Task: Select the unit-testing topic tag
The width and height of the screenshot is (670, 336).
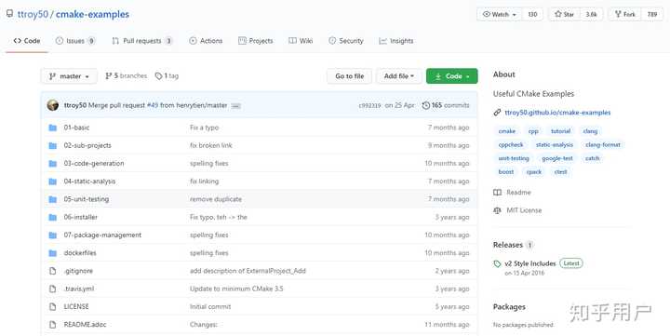Action: pos(514,158)
